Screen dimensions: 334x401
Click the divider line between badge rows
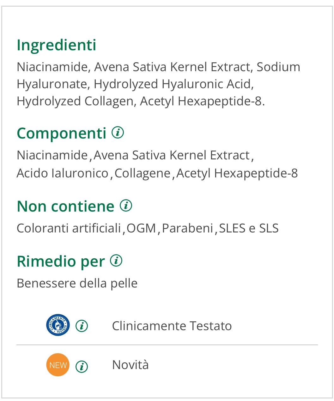click(167, 344)
